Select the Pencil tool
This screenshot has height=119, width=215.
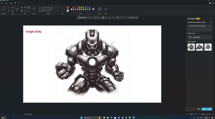22,7
